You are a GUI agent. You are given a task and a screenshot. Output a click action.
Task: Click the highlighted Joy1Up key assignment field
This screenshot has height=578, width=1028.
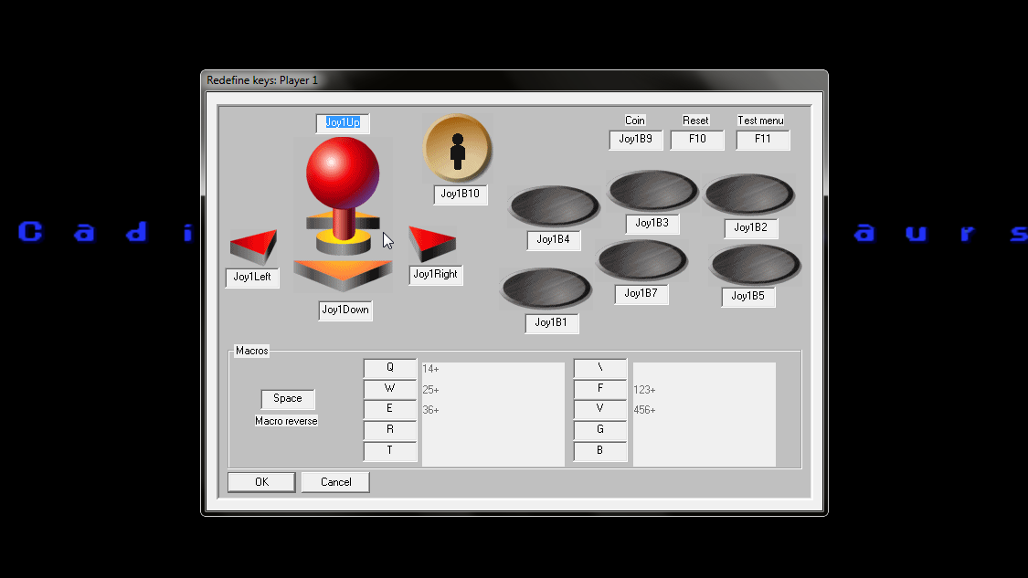point(342,121)
